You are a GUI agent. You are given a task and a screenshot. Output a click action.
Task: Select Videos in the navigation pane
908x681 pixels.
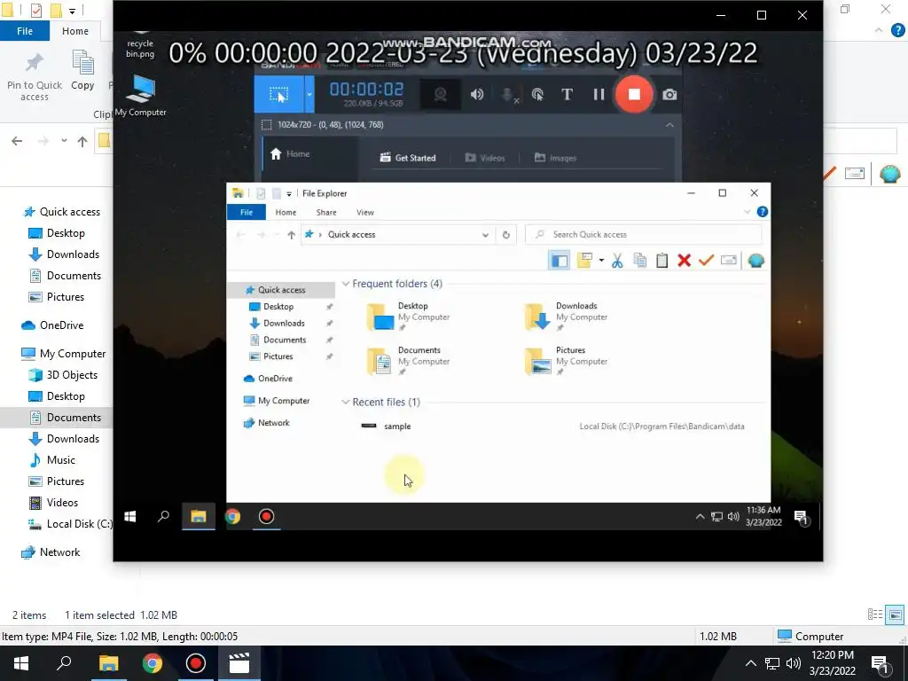pos(54,503)
